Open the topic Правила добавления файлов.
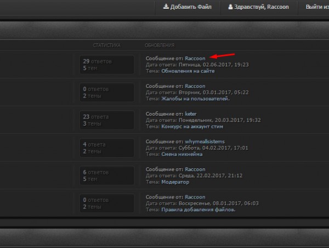 198,210
